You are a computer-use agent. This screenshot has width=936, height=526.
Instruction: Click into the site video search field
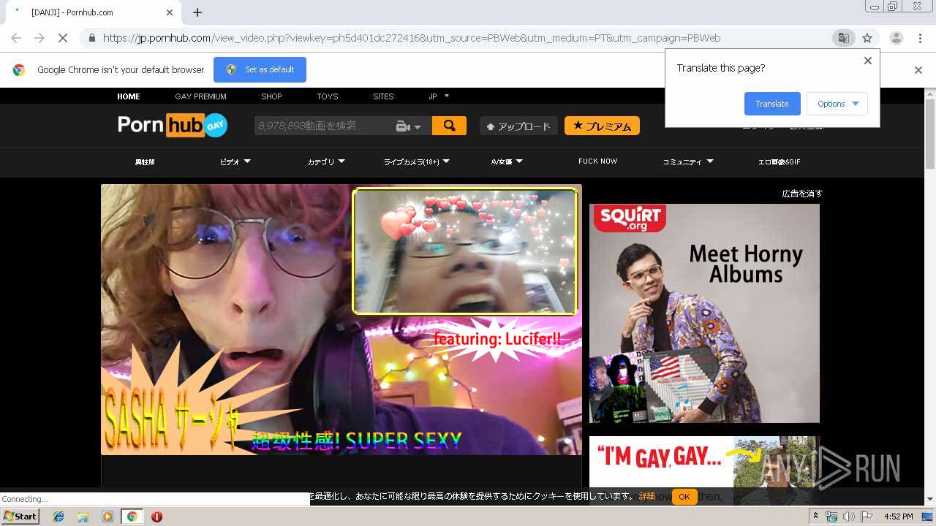tap(322, 126)
